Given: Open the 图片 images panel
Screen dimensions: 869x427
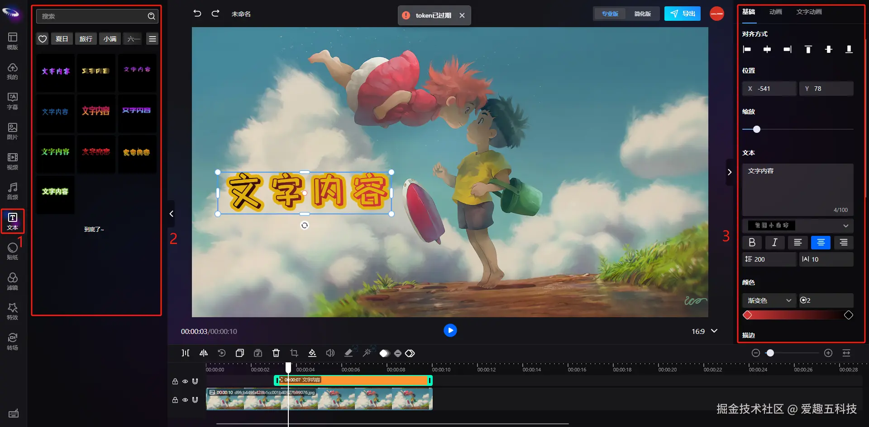Looking at the screenshot, I should [x=13, y=131].
